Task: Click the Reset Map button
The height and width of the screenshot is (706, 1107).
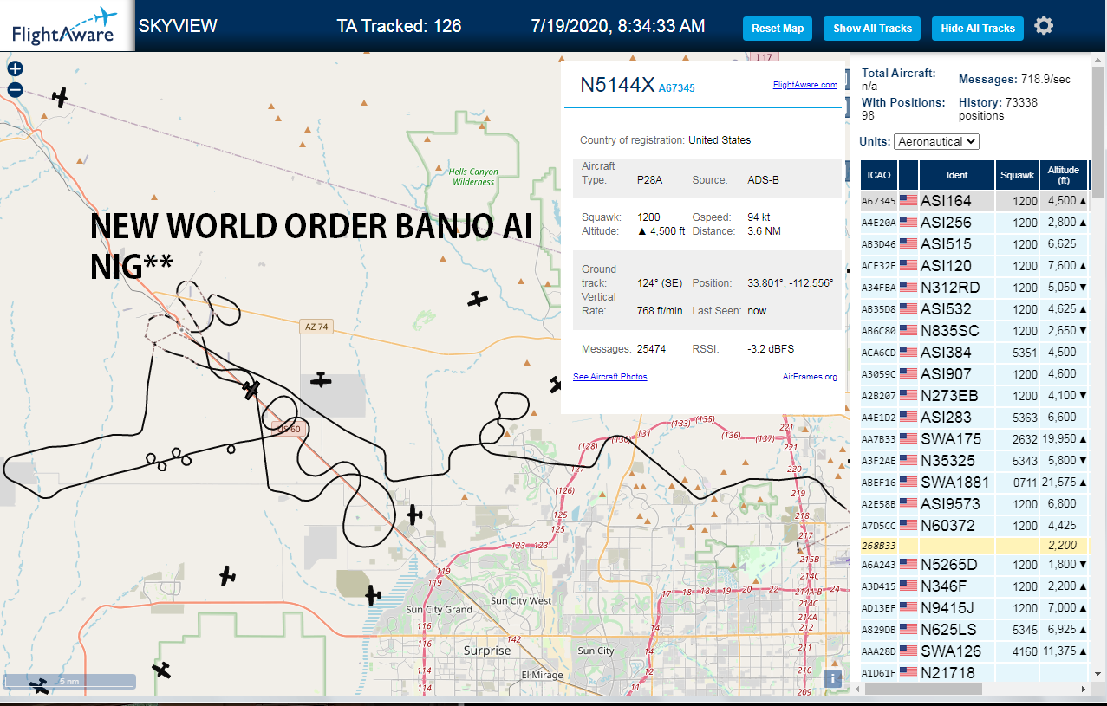Action: [778, 29]
